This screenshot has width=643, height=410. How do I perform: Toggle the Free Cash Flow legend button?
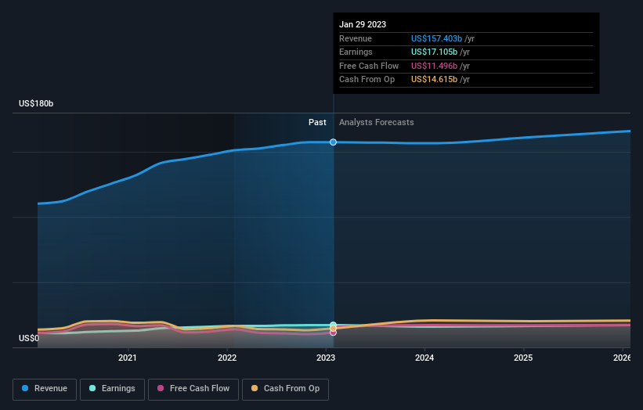tap(193, 389)
